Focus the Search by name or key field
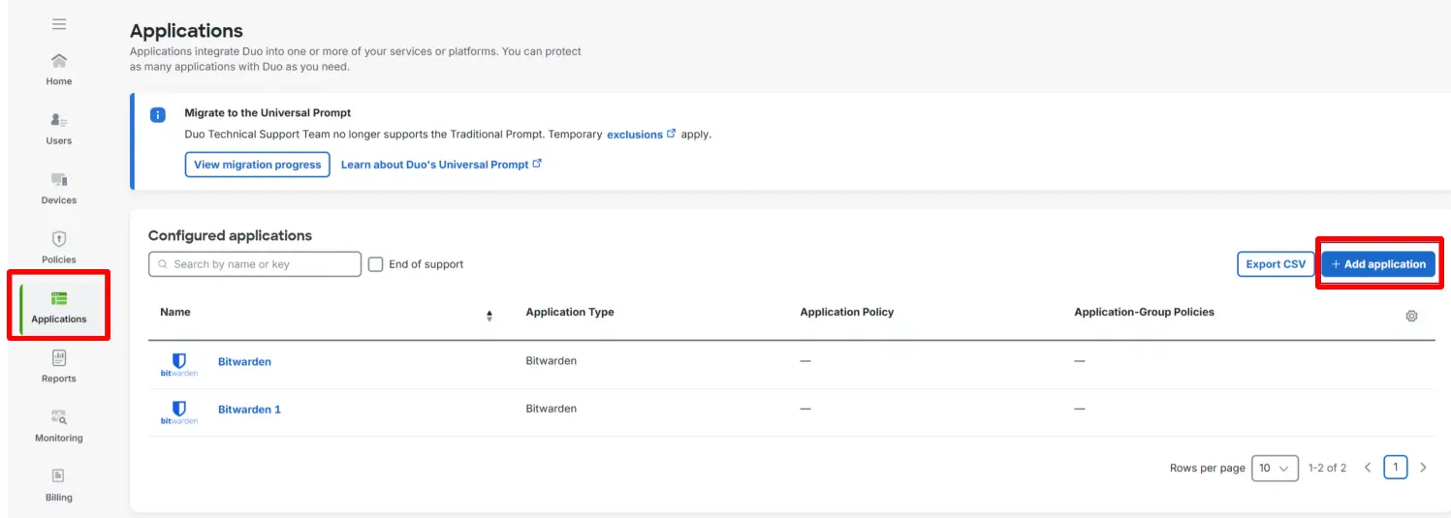This screenshot has width=1451, height=518. click(255, 264)
